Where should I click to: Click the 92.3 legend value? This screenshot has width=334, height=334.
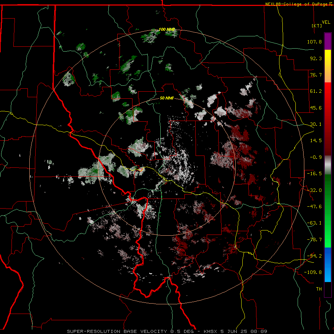pyautogui.click(x=316, y=58)
